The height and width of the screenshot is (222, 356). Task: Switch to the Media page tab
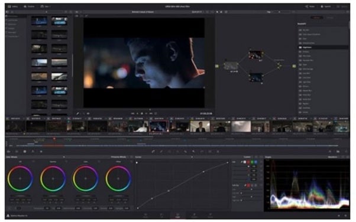pos(145,216)
